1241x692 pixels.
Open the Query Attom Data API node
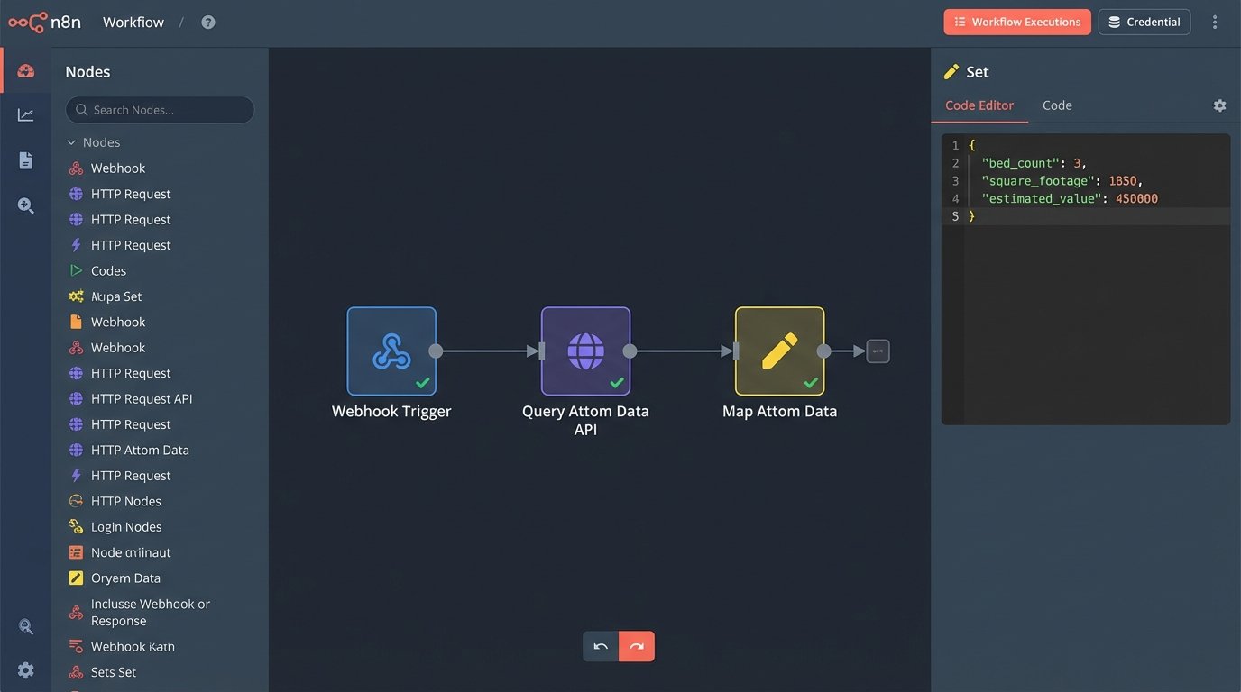[x=585, y=351]
